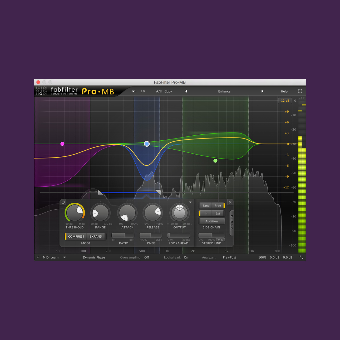Toggle global Lookahead On setting

(x=186, y=258)
